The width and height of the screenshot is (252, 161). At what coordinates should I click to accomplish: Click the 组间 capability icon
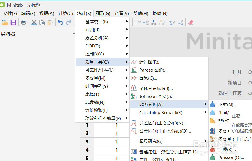pyautogui.click(x=213, y=113)
